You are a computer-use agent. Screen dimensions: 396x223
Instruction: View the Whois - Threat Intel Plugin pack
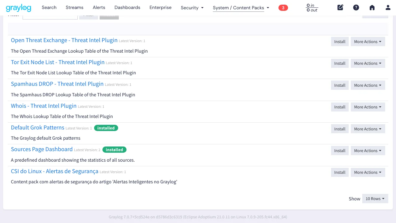[44, 106]
